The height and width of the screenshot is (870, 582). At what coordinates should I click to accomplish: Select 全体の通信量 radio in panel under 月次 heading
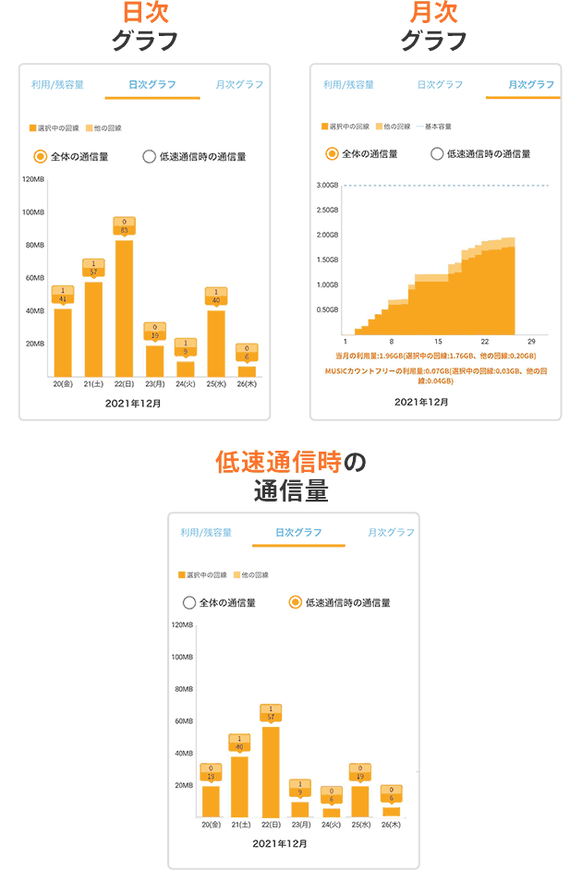pyautogui.click(x=332, y=153)
